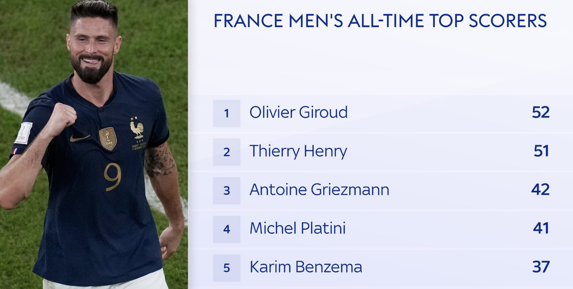Image resolution: width=573 pixels, height=289 pixels.
Task: Select the rank 2 number box
Action: 226,152
